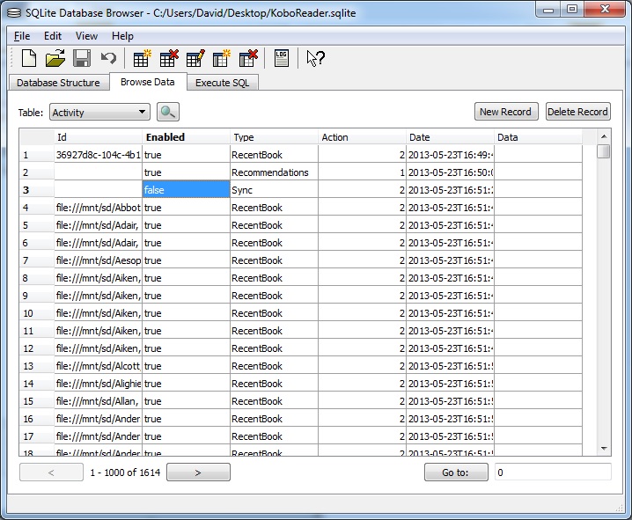The height and width of the screenshot is (520, 632).
Task: Select the empty Data cell in row 1
Action: [538, 155]
